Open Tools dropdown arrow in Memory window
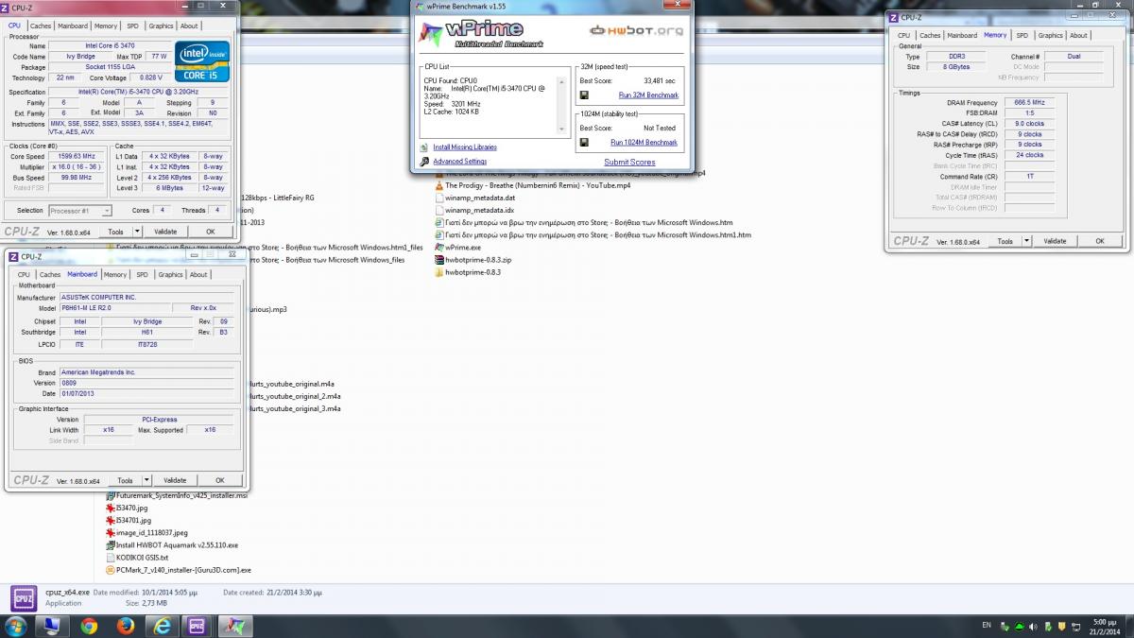 tap(1025, 241)
